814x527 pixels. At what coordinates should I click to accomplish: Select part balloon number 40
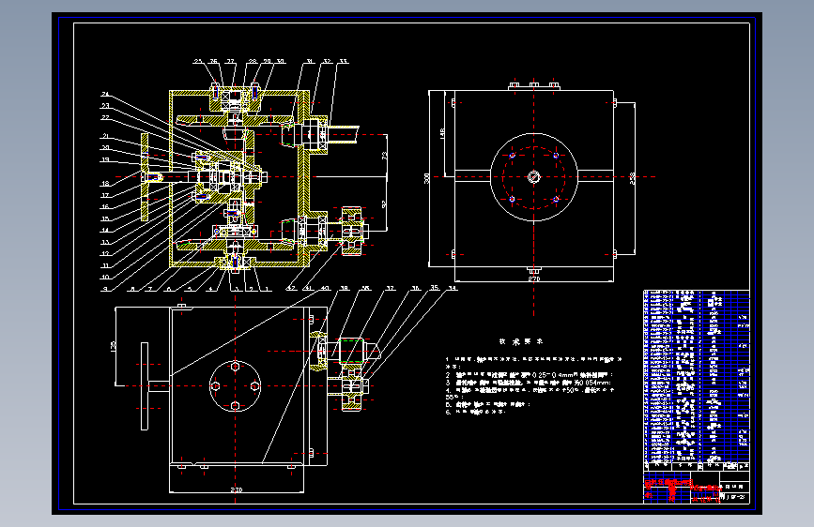(325, 289)
